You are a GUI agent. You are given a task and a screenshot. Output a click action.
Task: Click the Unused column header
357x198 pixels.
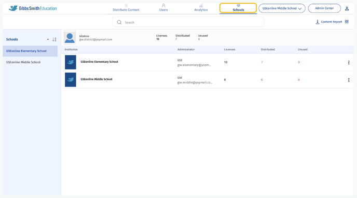tap(303, 49)
